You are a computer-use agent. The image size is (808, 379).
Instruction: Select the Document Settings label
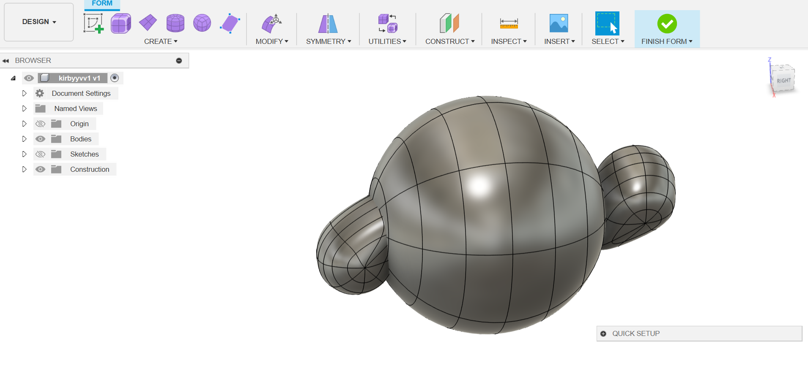(81, 93)
